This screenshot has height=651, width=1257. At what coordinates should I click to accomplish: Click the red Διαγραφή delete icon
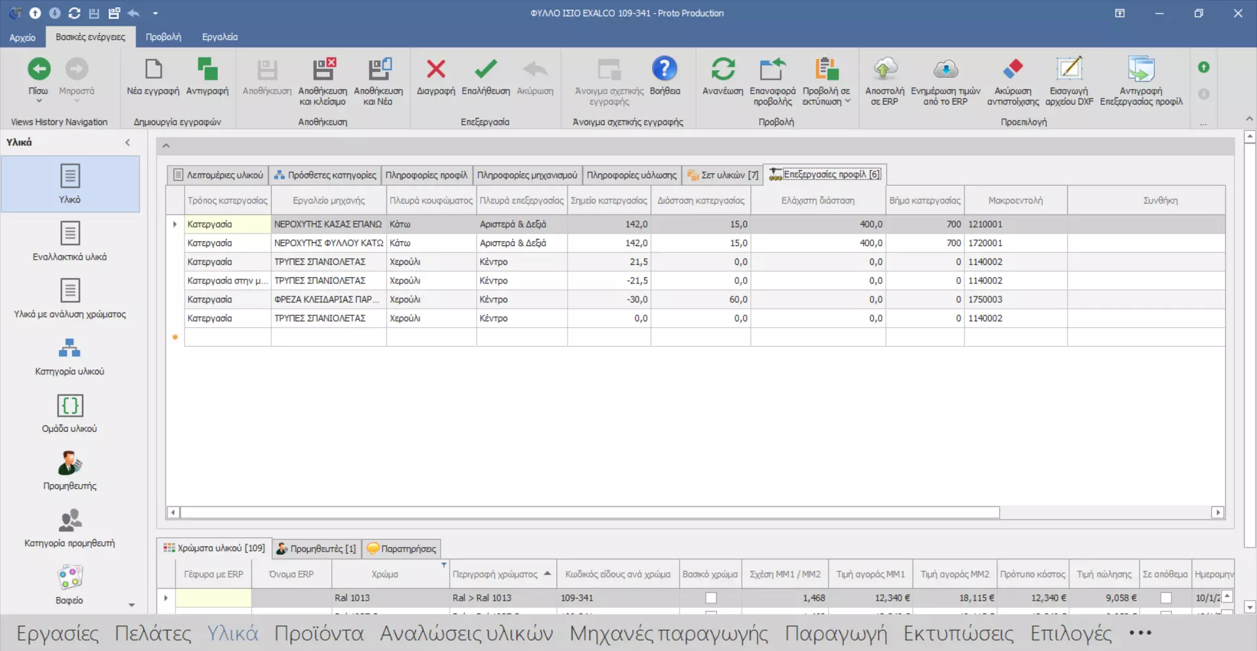435,69
